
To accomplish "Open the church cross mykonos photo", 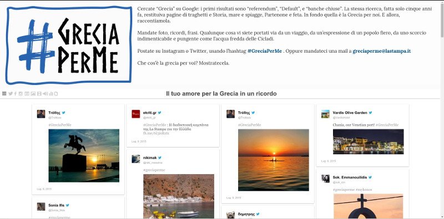I will click(x=368, y=206).
